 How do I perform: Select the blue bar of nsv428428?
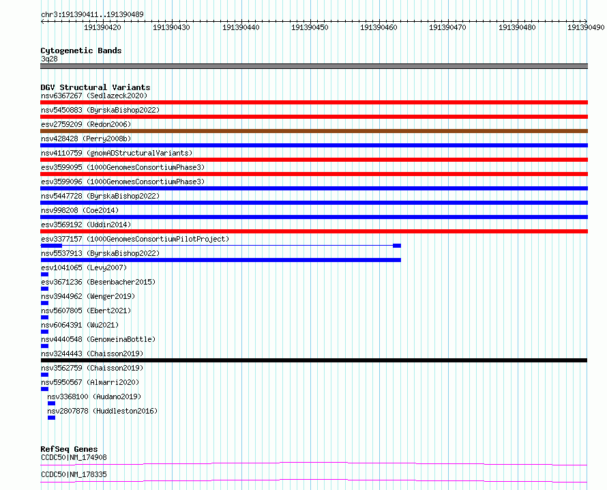pos(314,145)
